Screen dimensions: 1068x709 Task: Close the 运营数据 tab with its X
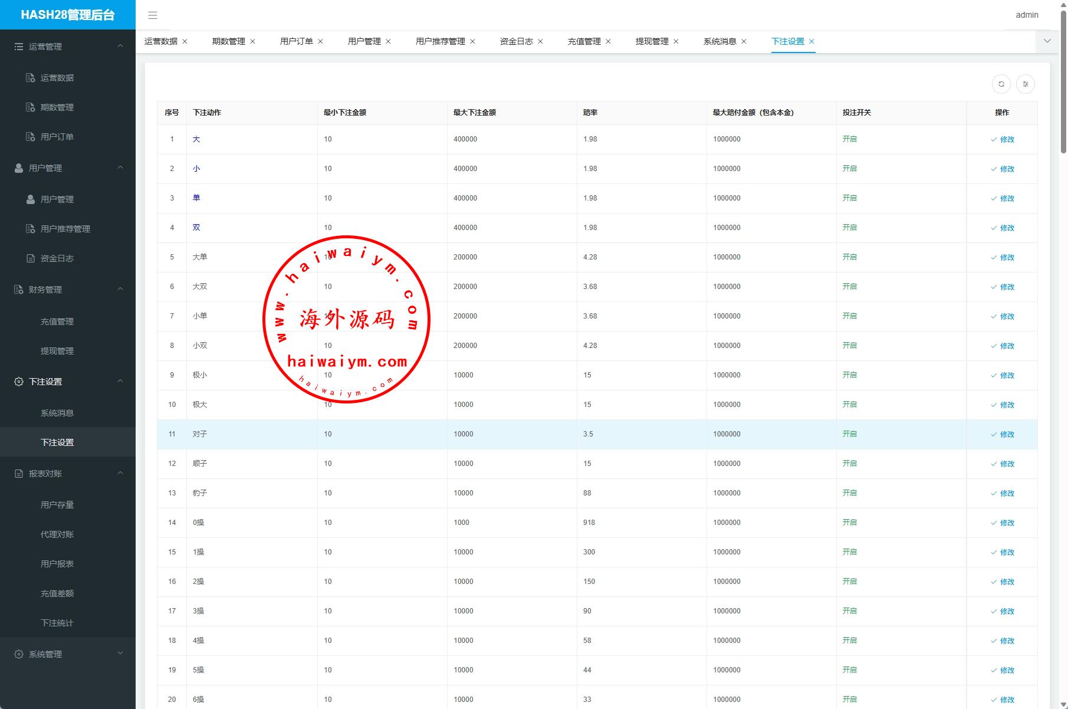pyautogui.click(x=185, y=41)
